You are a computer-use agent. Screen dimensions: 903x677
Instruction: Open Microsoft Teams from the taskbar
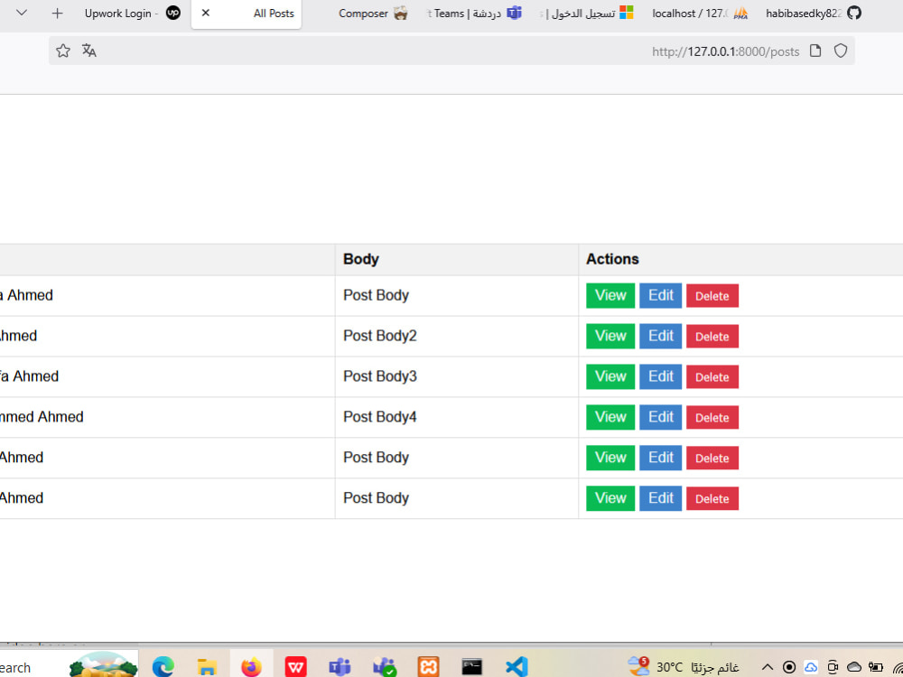(340, 667)
